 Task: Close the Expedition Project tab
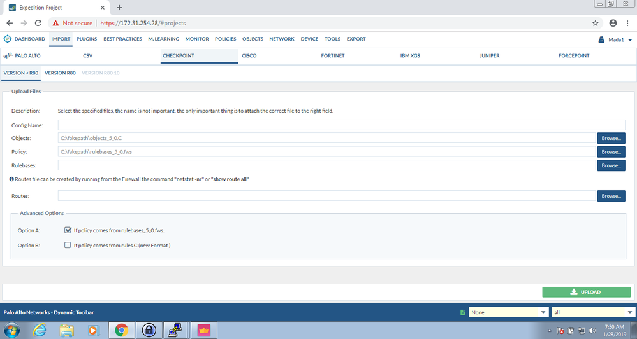tap(103, 7)
